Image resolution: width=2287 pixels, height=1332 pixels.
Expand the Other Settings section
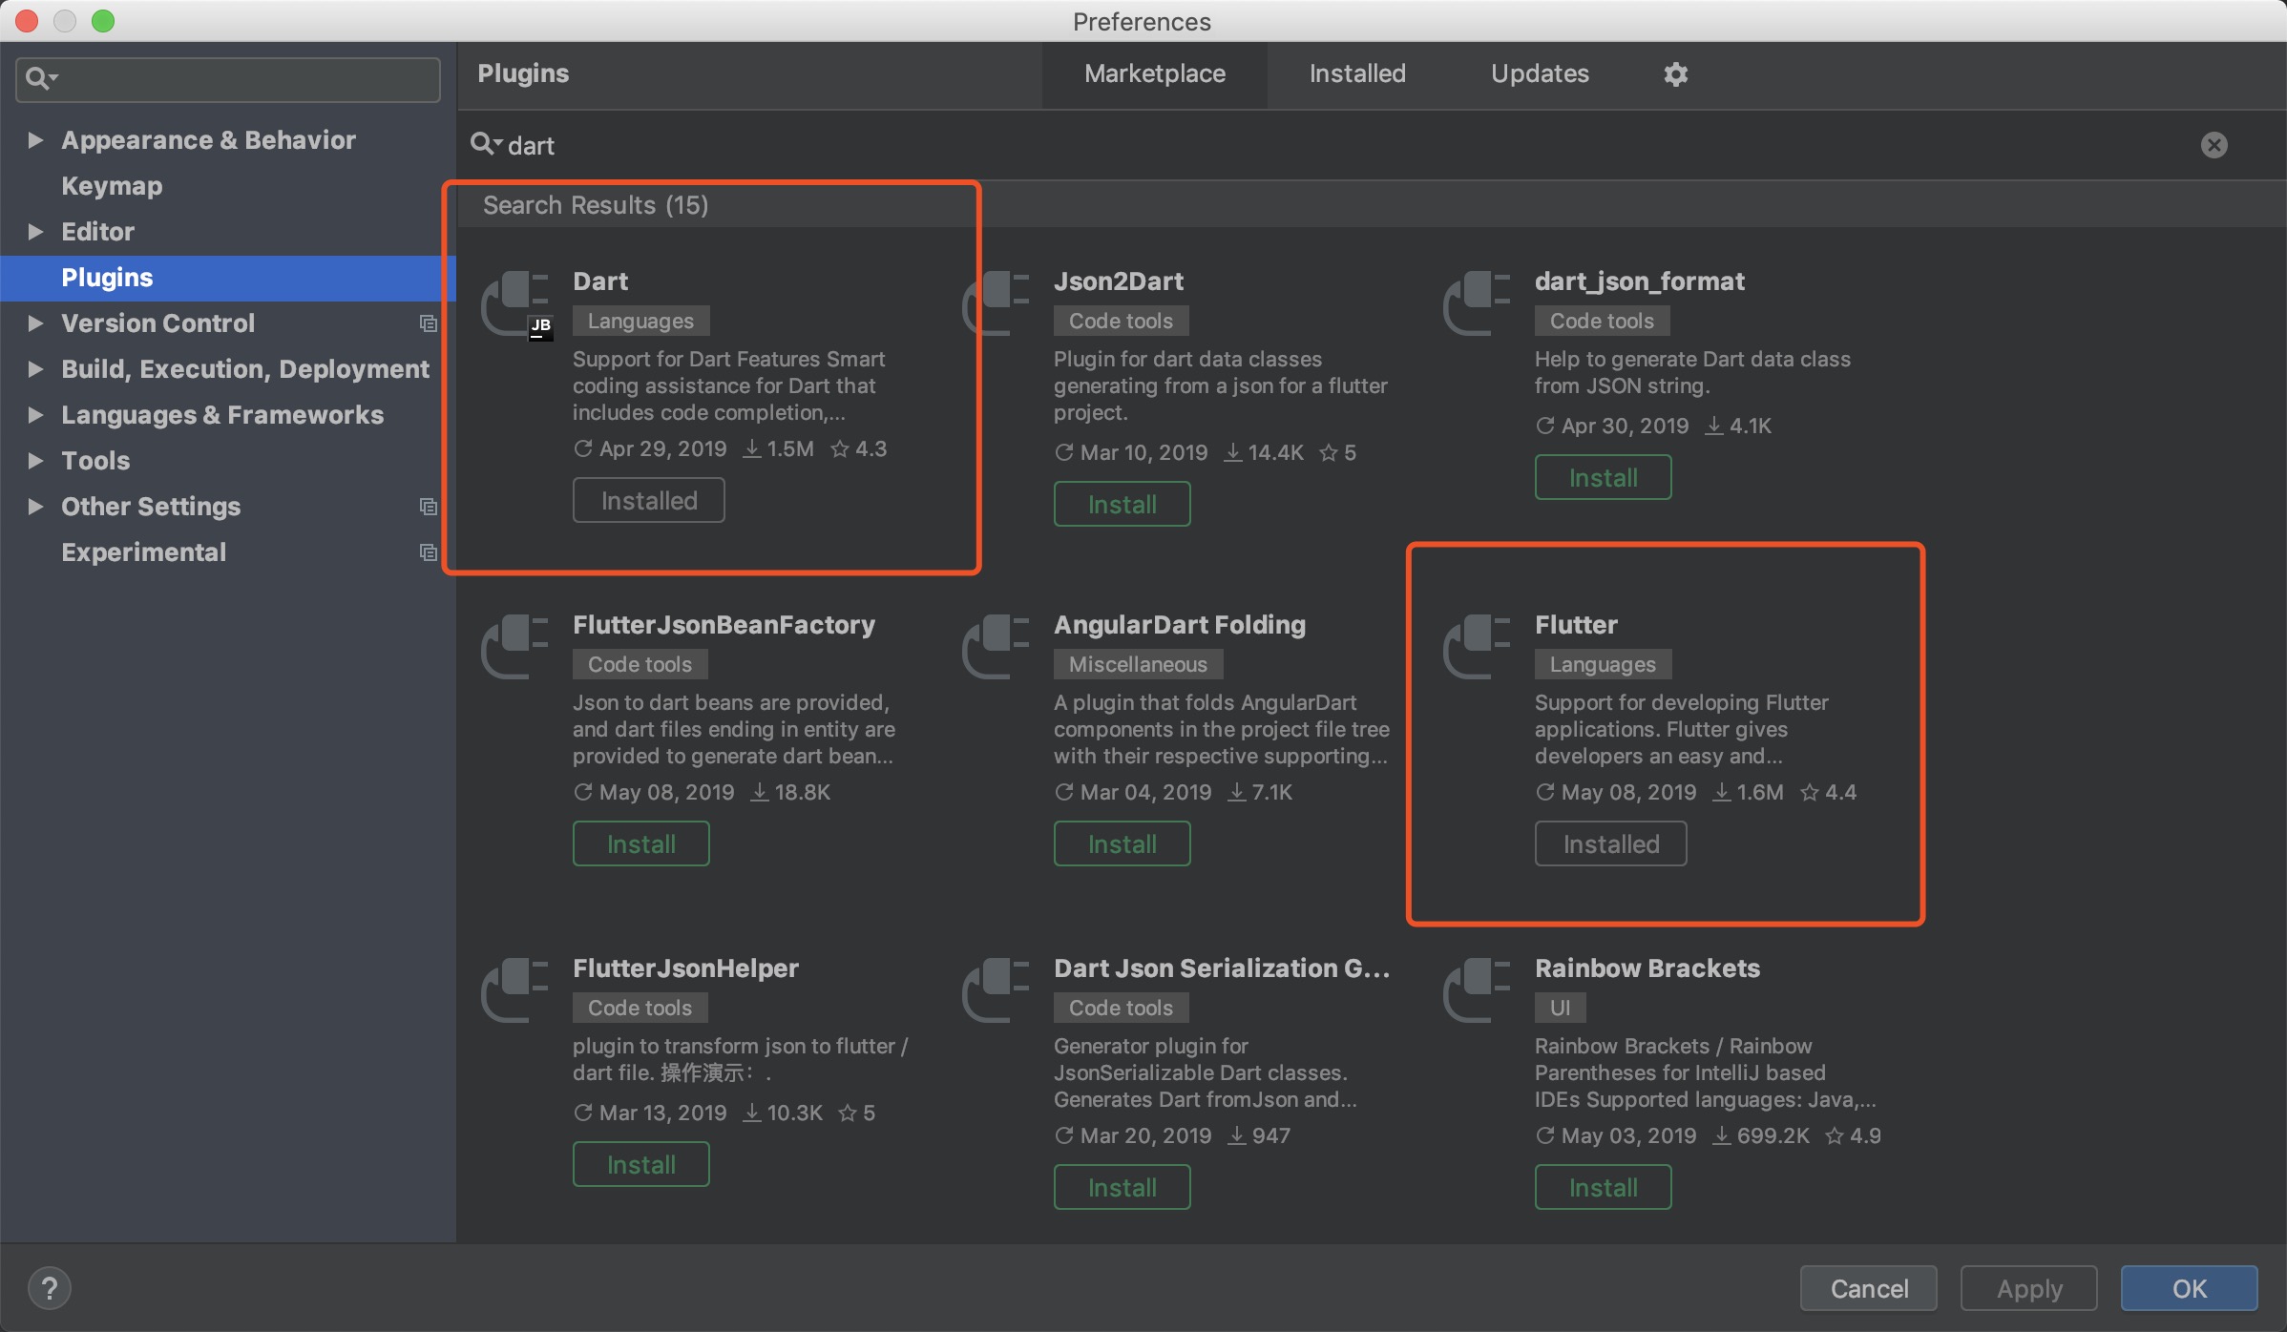35,507
